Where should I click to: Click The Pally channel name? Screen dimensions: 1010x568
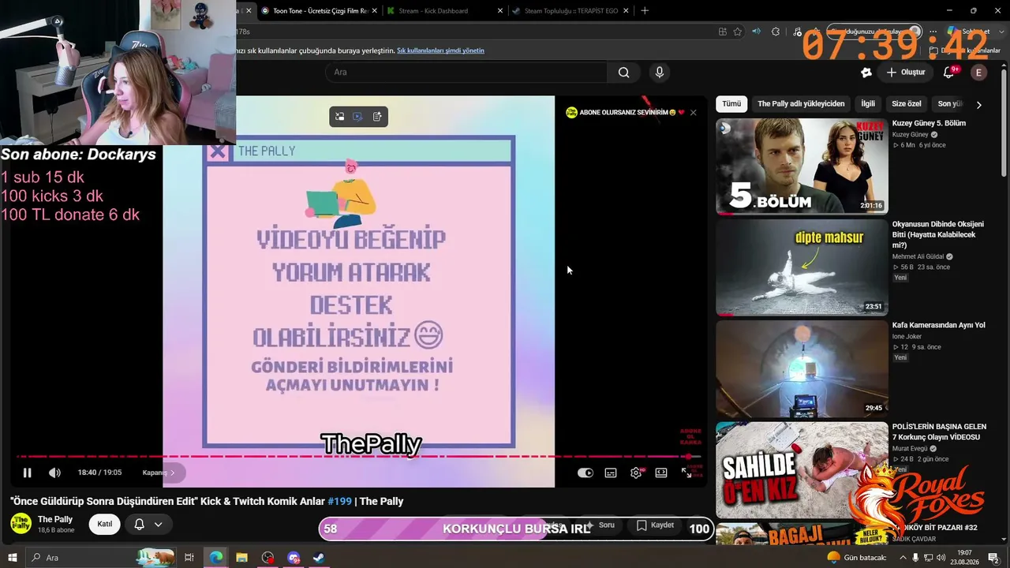[x=55, y=519]
